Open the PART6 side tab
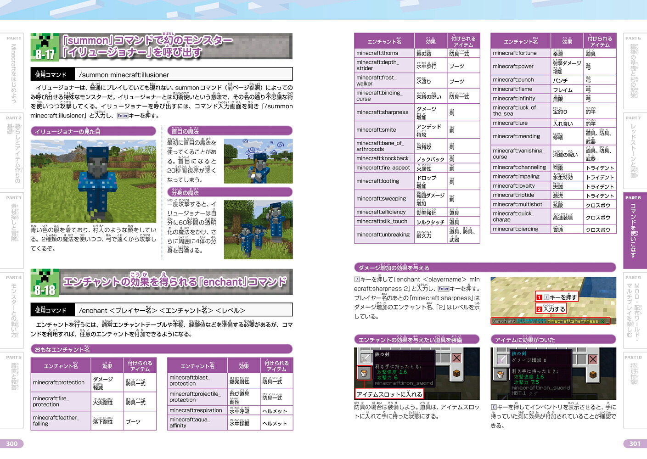The width and height of the screenshot is (647, 459). point(635,71)
